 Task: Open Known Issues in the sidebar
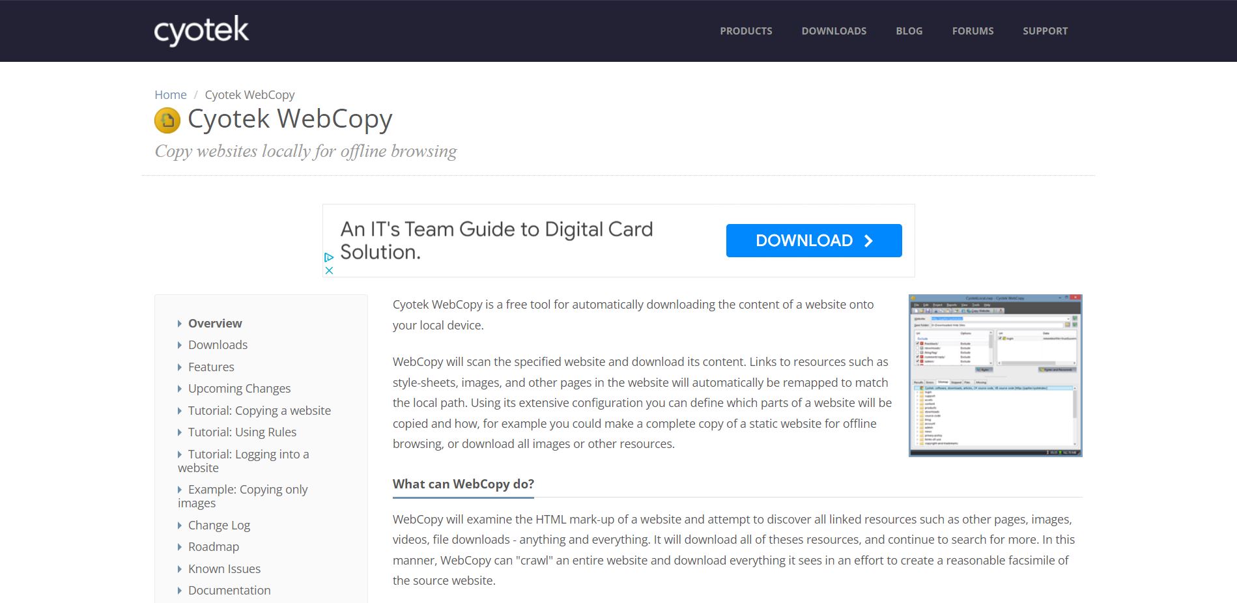point(224,568)
